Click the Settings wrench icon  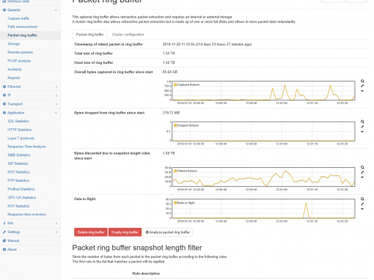click(4, 232)
